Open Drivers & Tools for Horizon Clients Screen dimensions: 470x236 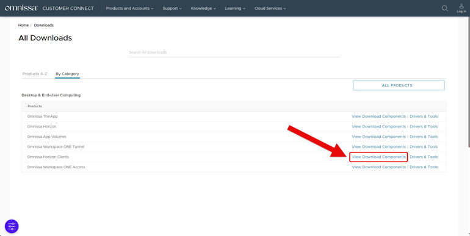click(424, 157)
